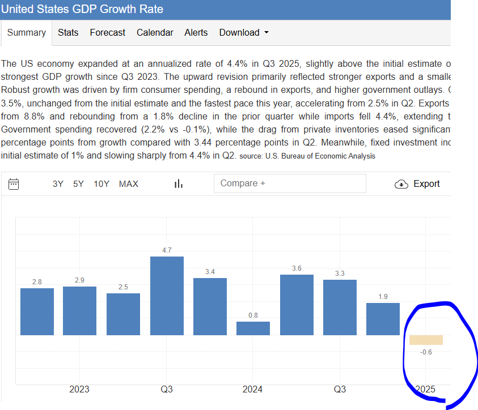Open the Calendar tab
The width and height of the screenshot is (478, 410).
(x=155, y=33)
